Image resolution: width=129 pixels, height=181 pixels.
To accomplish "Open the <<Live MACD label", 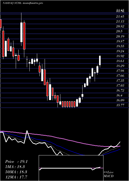I will click(x=109, y=174).
